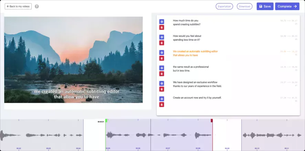The height and width of the screenshot is (151, 305).
Task: Delete the "the same result as a professional" subtitle
Action: tap(162, 74)
